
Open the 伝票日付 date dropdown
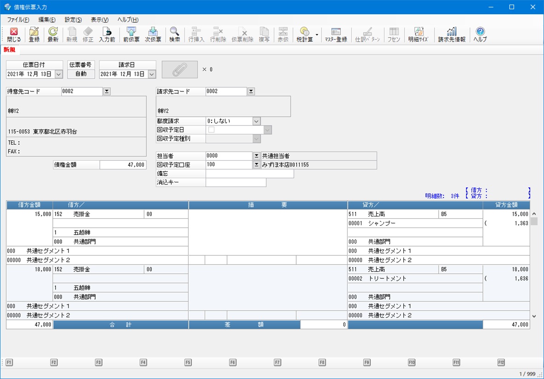(x=59, y=74)
